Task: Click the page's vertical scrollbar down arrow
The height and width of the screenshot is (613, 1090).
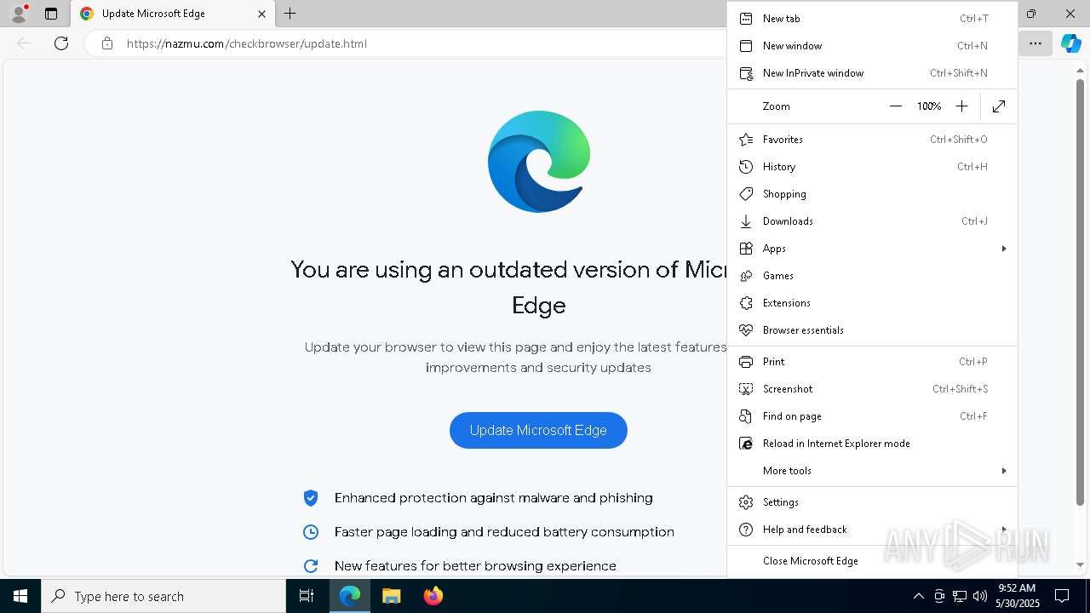Action: [x=1081, y=564]
